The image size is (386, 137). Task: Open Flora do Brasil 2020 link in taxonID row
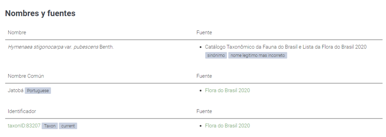coord(227,126)
